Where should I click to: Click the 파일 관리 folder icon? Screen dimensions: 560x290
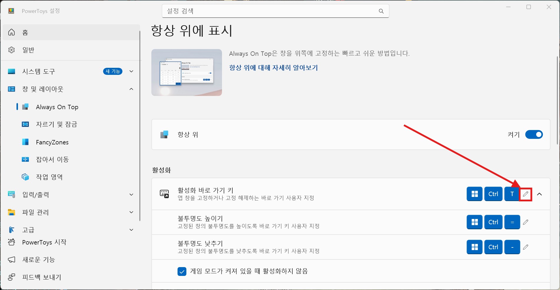coord(11,212)
